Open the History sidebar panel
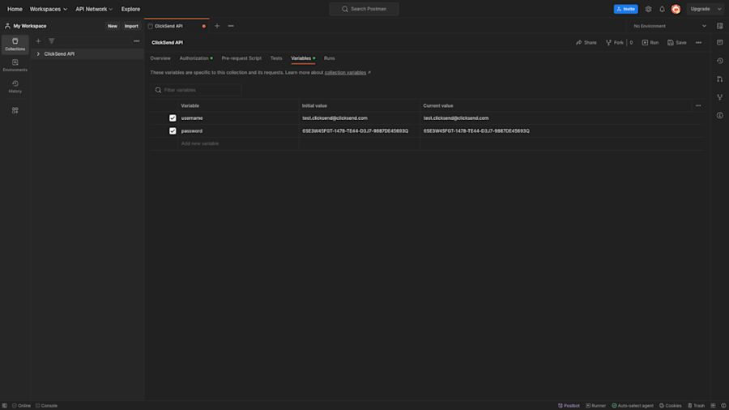Viewport: 729px width, 410px height. click(15, 87)
